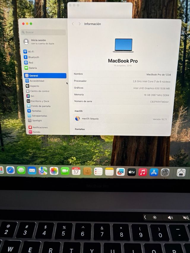Open Freeform from the Dock
This screenshot has height=253, width=190.
click(x=121, y=172)
